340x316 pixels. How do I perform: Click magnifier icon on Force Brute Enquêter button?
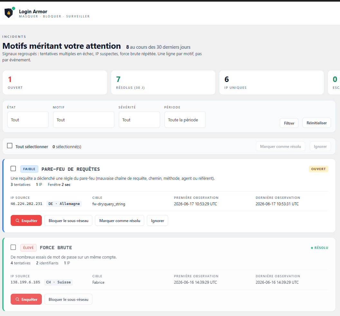[x=18, y=299]
